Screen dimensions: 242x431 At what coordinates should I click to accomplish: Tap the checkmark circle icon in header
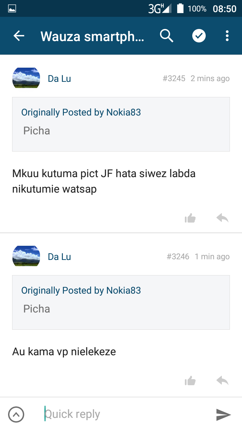point(199,36)
